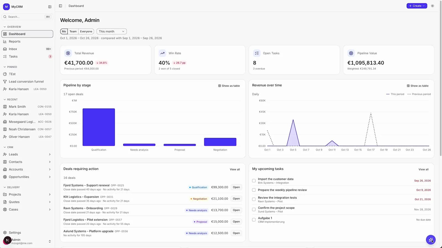The width and height of the screenshot is (442, 248).
Task: Show Pipeline by stage as table
Action: pyautogui.click(x=229, y=86)
